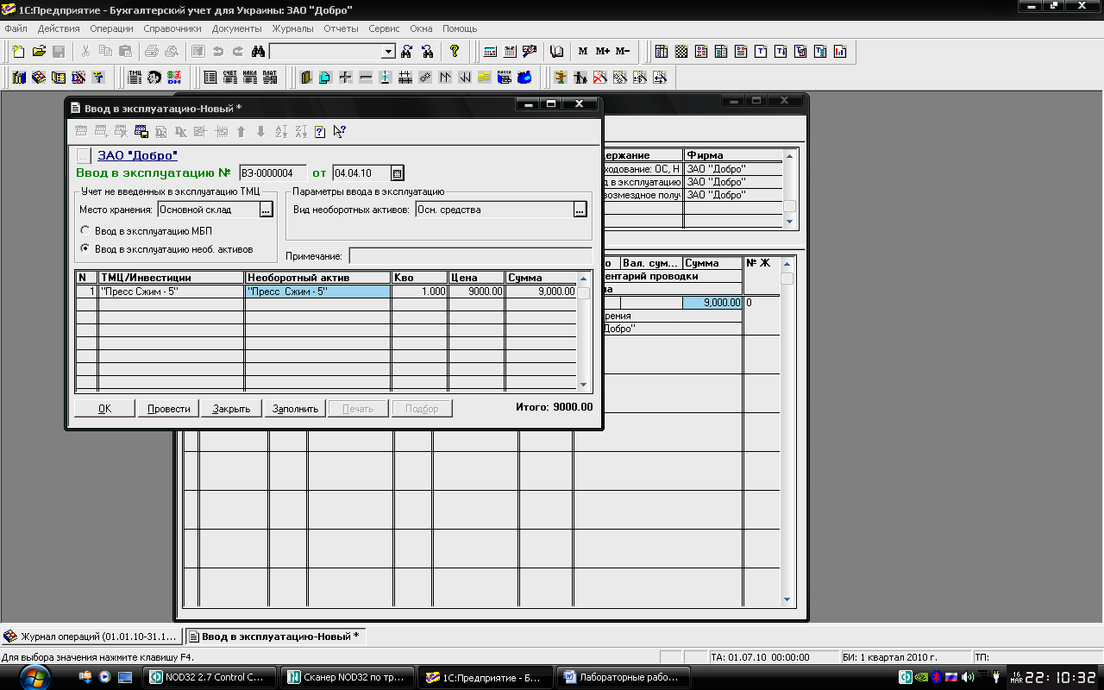The height and width of the screenshot is (690, 1104).
Task: Click the Закрыть button
Action: coord(231,408)
